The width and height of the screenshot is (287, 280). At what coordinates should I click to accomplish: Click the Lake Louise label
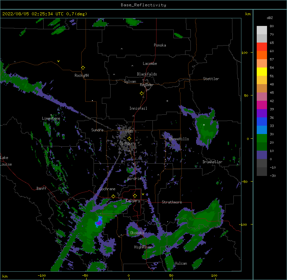click(x=6, y=161)
